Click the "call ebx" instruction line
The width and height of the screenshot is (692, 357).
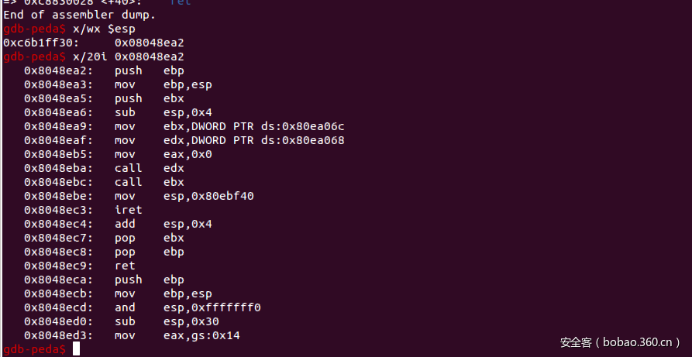pos(149,182)
